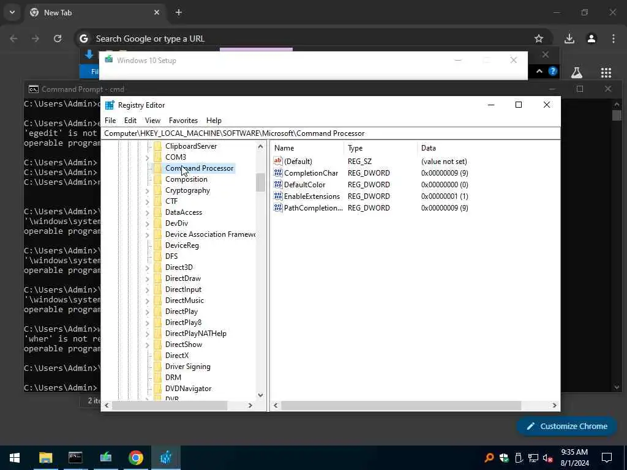Click the EnableExtensions DWORD value icon

[x=278, y=196]
